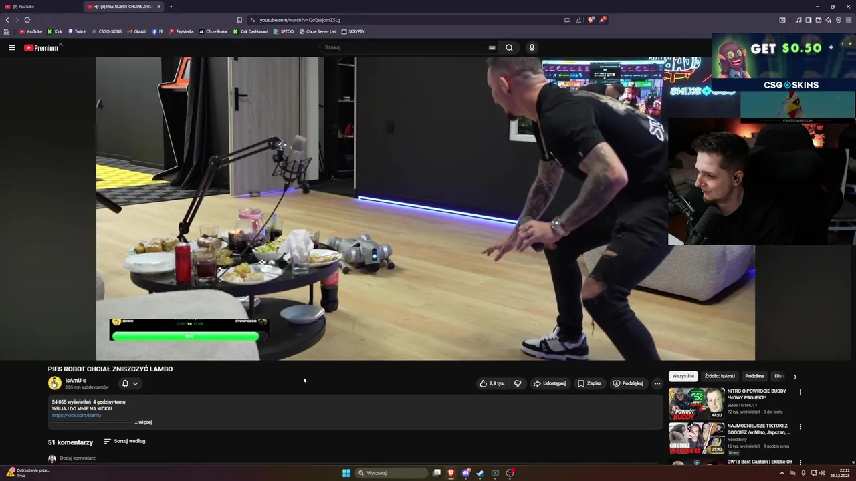Click Windows taskbar Wyszukaj search box

(391, 473)
